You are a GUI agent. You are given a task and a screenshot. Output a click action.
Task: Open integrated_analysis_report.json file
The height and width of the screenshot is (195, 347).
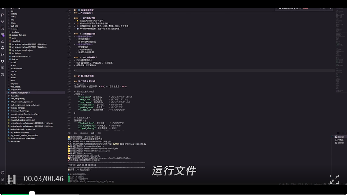click(x=23, y=120)
